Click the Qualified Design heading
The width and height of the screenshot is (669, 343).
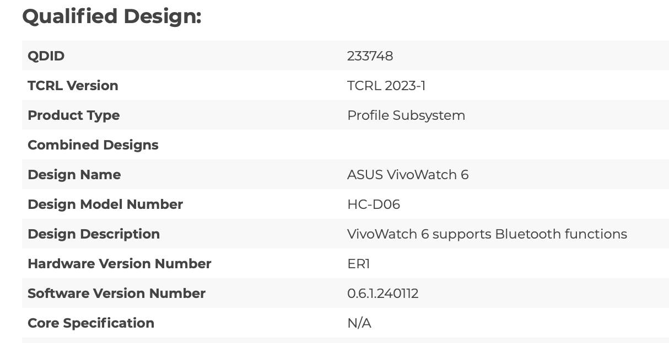tap(112, 16)
